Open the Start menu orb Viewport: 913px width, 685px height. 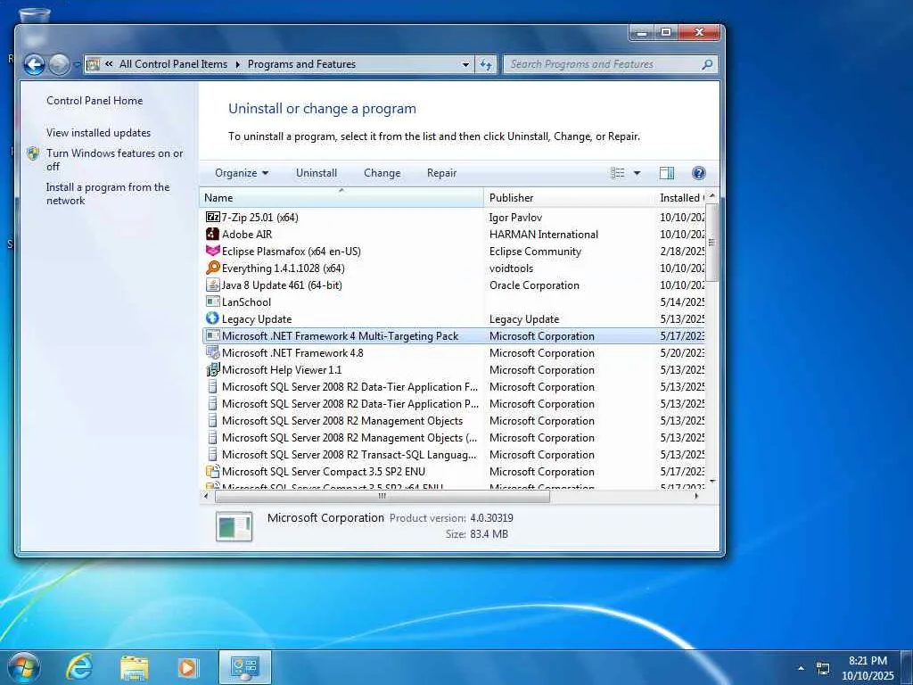click(x=24, y=667)
